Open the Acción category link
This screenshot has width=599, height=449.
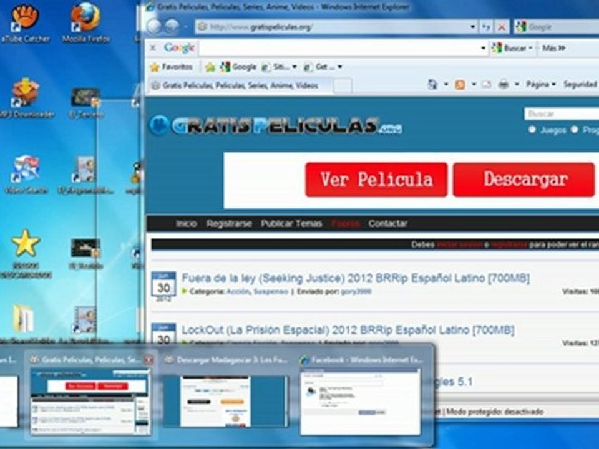click(x=238, y=292)
